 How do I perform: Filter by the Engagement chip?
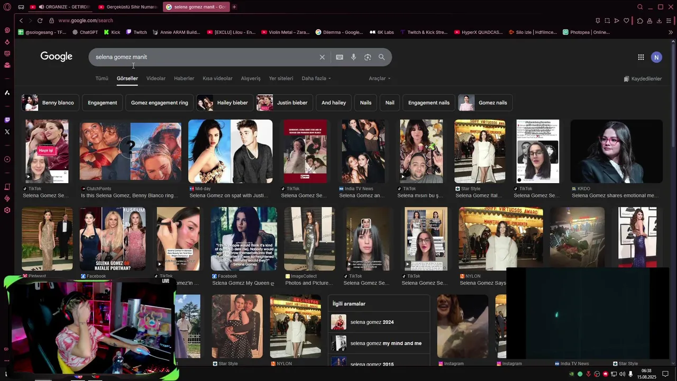(x=103, y=103)
